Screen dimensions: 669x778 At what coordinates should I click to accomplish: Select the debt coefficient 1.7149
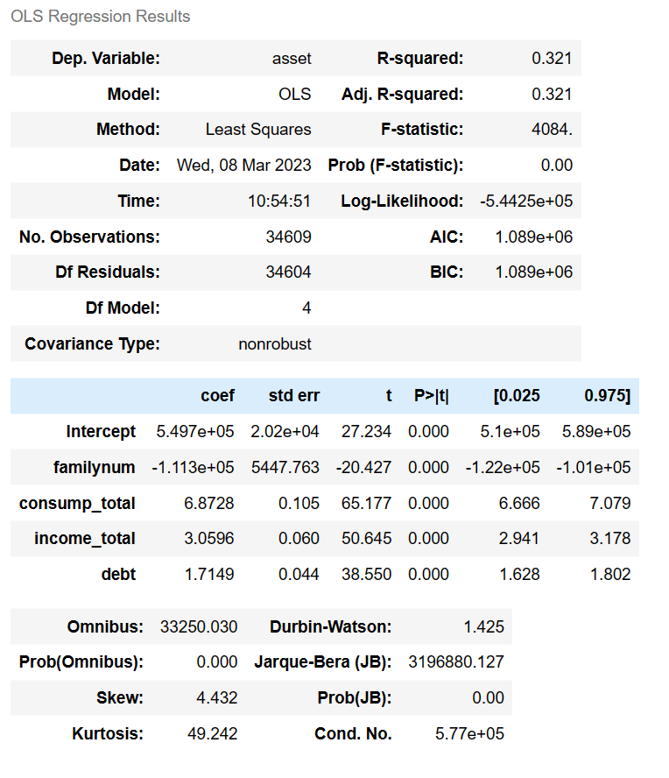point(209,574)
